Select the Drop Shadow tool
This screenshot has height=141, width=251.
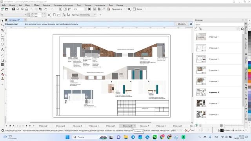click(2, 60)
